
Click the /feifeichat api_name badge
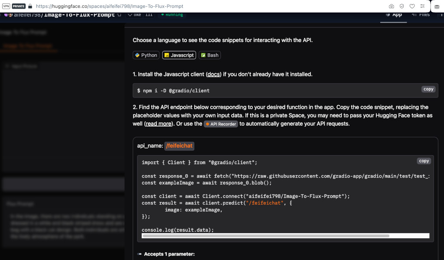coord(179,146)
